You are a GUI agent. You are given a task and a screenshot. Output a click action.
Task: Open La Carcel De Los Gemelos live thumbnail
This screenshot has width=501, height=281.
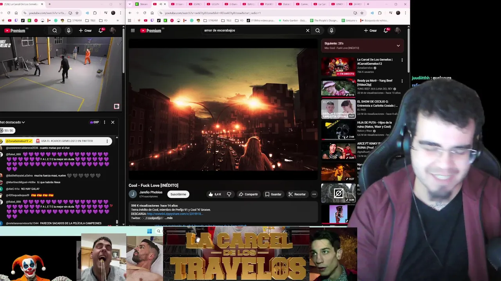pyautogui.click(x=339, y=67)
